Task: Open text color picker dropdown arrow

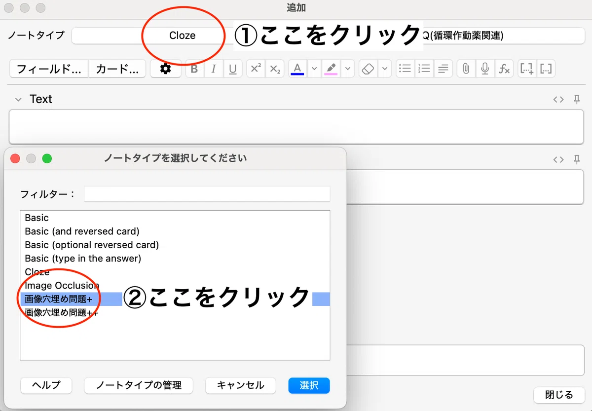Action: (x=314, y=69)
